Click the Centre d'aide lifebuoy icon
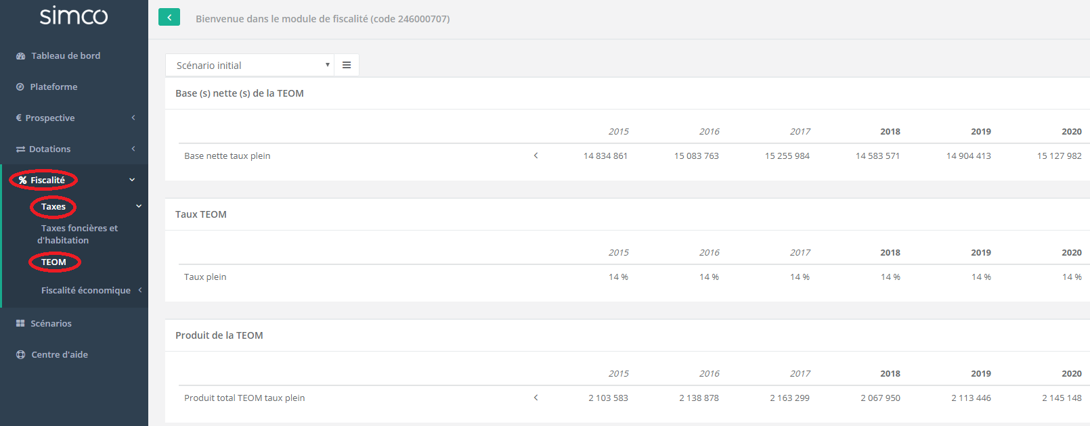 click(20, 355)
